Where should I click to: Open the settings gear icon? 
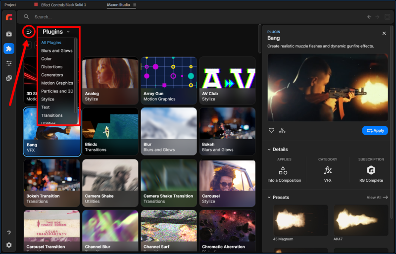[x=9, y=245]
